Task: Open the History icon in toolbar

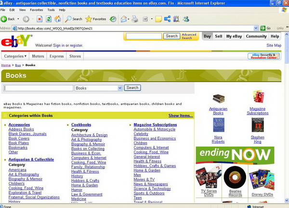Action: (x=113, y=19)
